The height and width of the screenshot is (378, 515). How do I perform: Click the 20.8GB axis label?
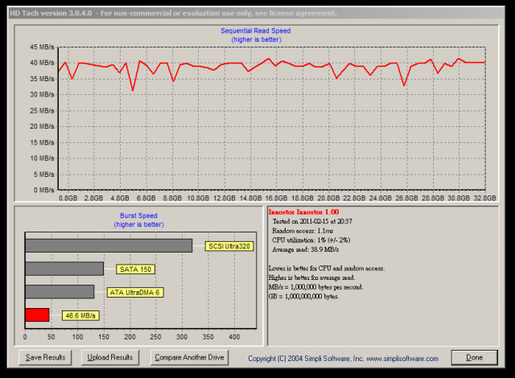tap(328, 198)
